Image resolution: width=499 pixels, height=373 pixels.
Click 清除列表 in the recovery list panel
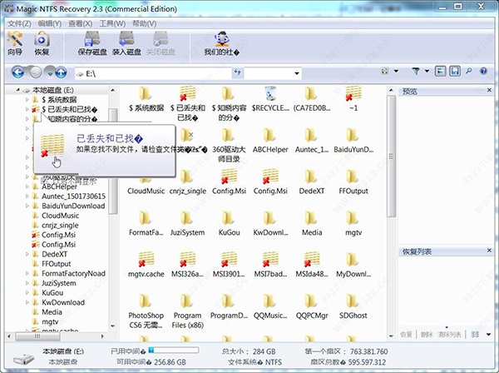tap(449, 335)
